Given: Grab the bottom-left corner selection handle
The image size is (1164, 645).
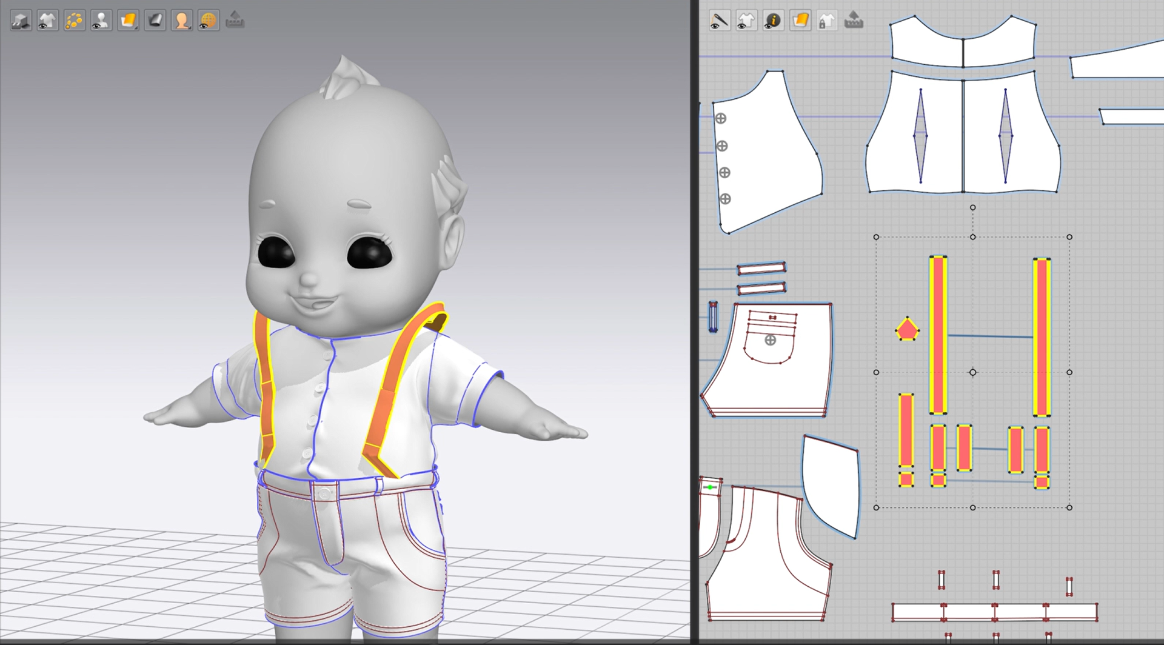Looking at the screenshot, I should (876, 507).
